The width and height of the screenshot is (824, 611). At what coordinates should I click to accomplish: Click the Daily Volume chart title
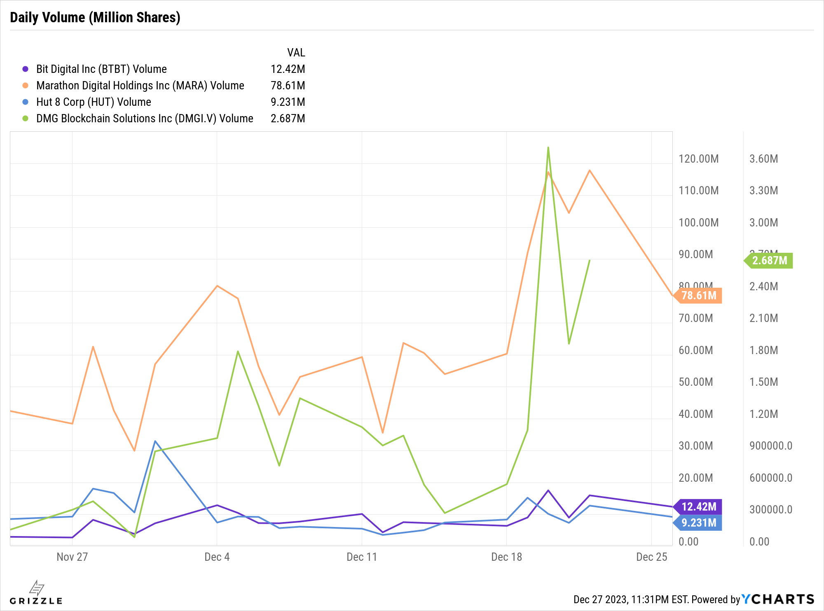click(95, 17)
